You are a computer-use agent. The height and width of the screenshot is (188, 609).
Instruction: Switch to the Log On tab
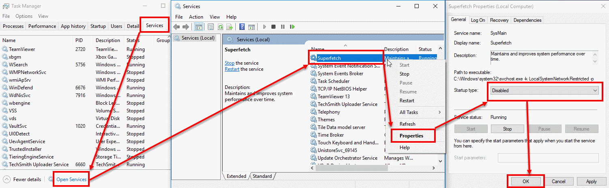pyautogui.click(x=478, y=20)
